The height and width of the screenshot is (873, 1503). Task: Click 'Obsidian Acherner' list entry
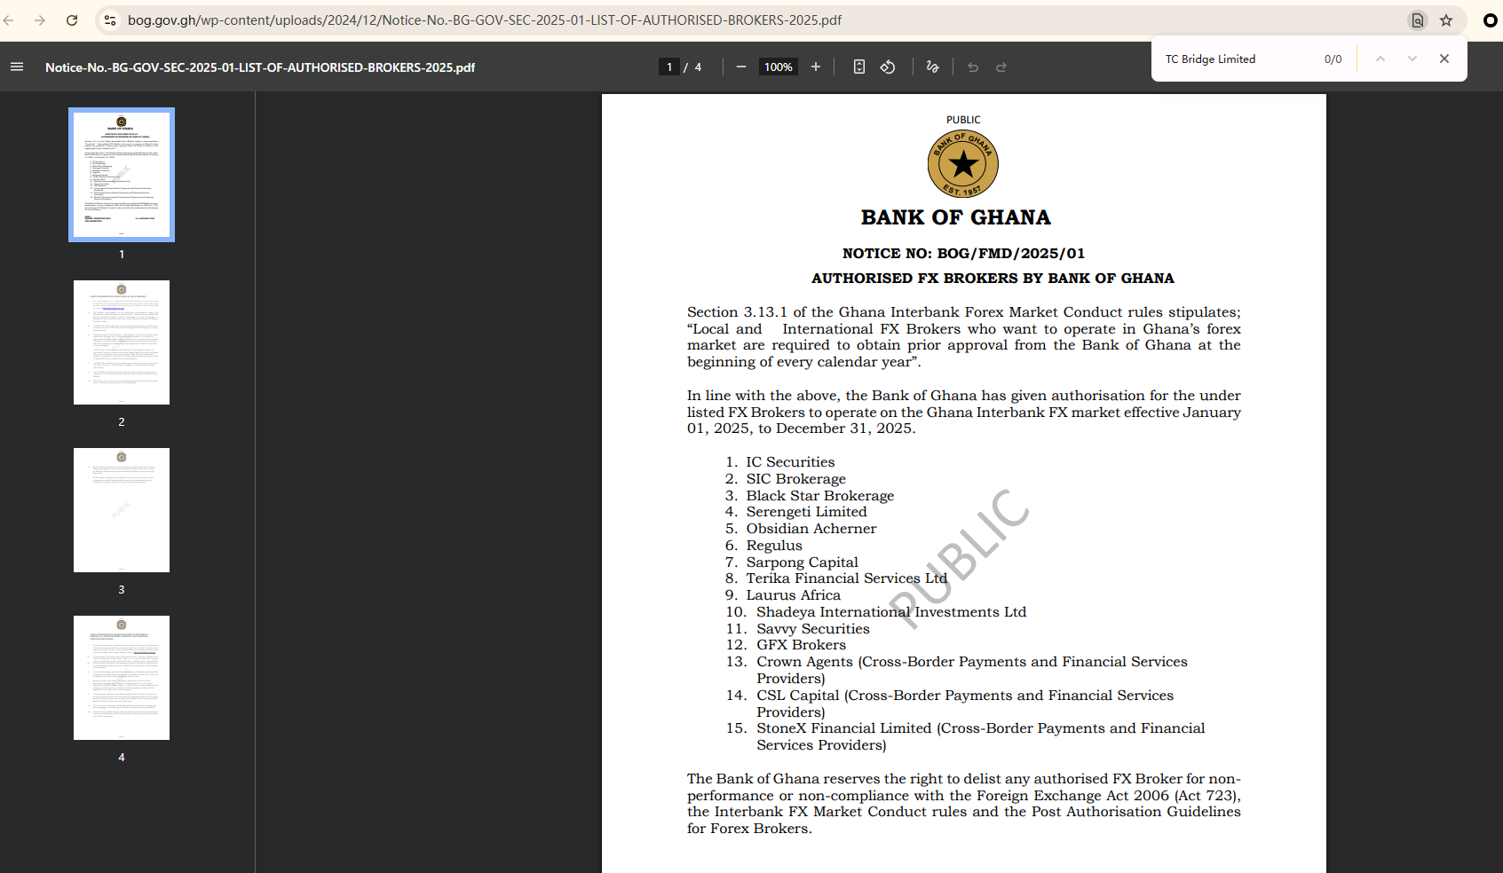pos(811,529)
